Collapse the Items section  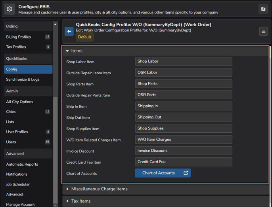coord(67,51)
